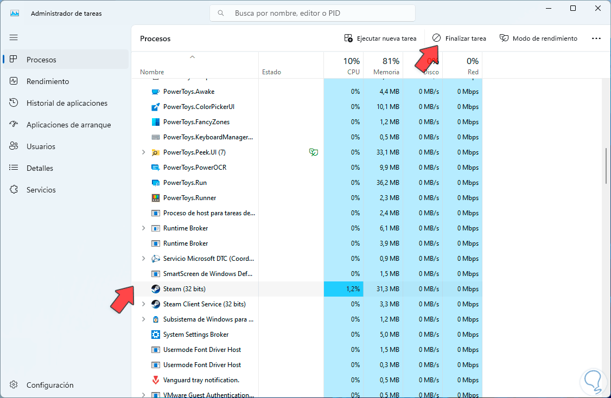
Task: Click the Steam Client Service icon
Action: (156, 304)
